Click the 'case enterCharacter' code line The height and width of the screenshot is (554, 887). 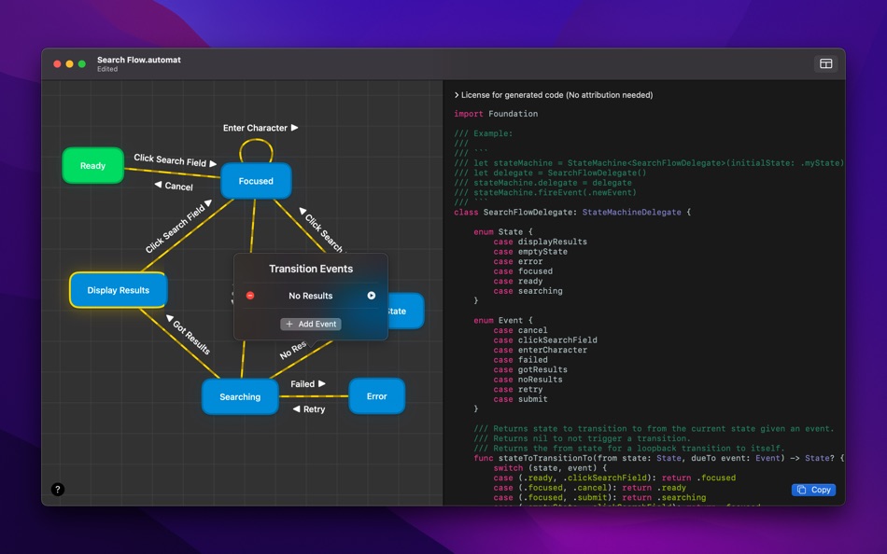pyautogui.click(x=540, y=350)
